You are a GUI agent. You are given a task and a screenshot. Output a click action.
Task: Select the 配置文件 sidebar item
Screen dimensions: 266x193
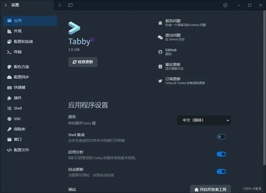(30, 150)
